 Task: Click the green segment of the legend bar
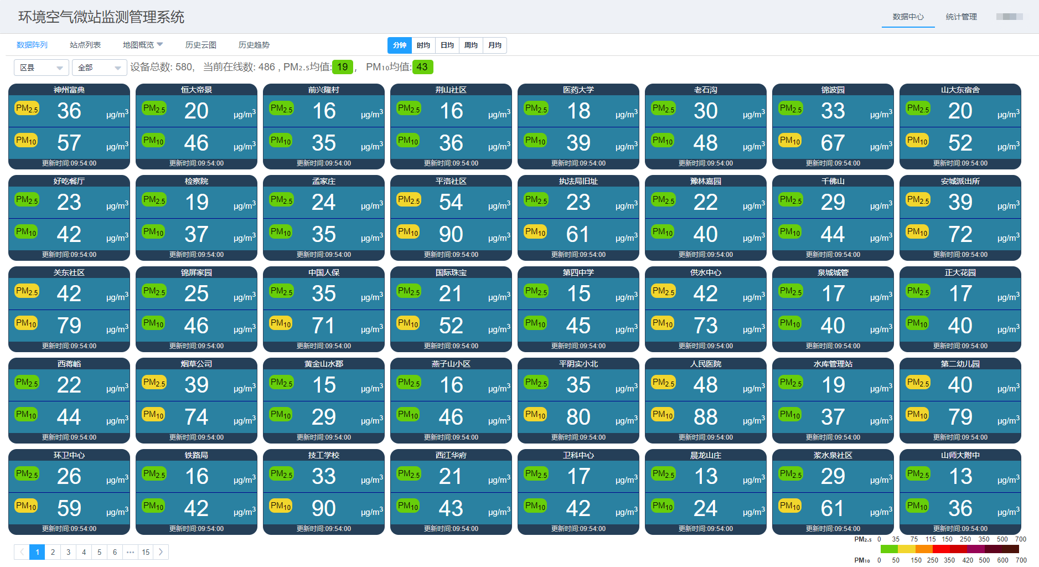coord(889,549)
